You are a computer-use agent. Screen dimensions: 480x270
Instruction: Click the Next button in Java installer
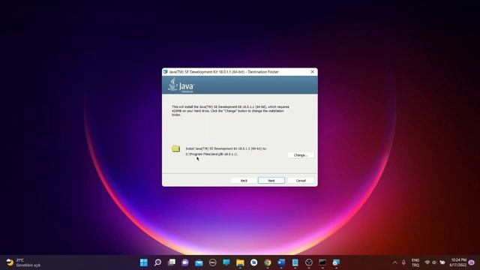click(271, 181)
